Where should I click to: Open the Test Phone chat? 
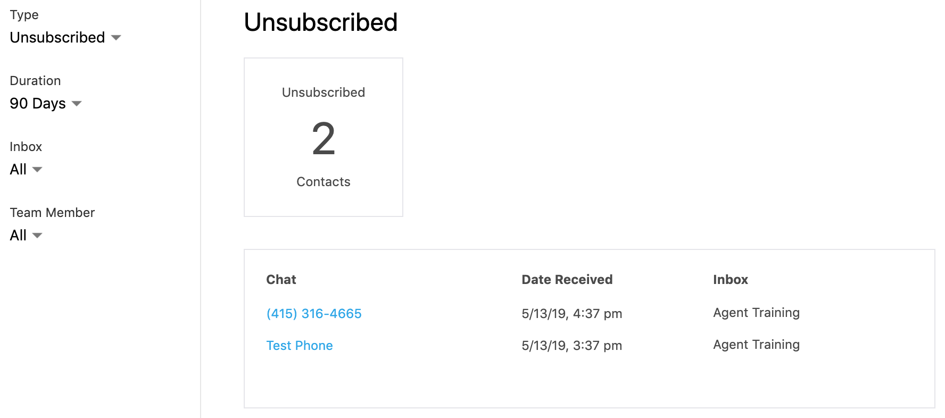(300, 346)
